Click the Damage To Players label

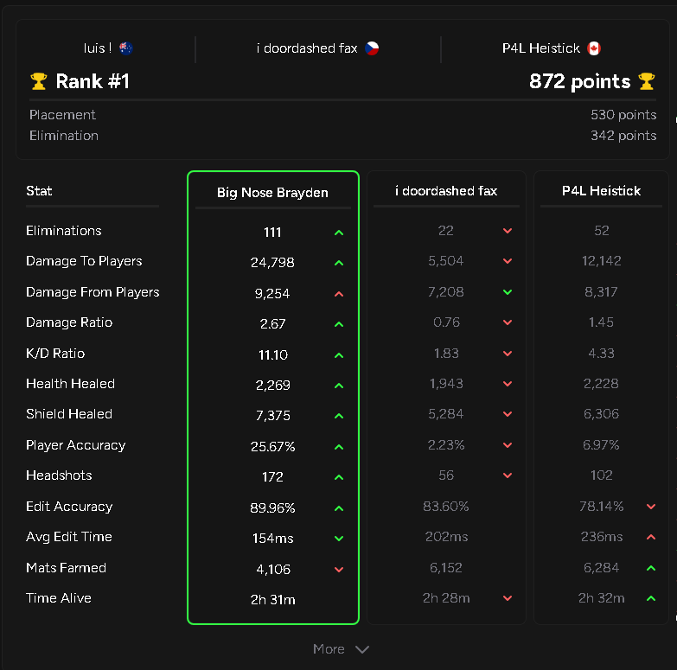coord(84,261)
